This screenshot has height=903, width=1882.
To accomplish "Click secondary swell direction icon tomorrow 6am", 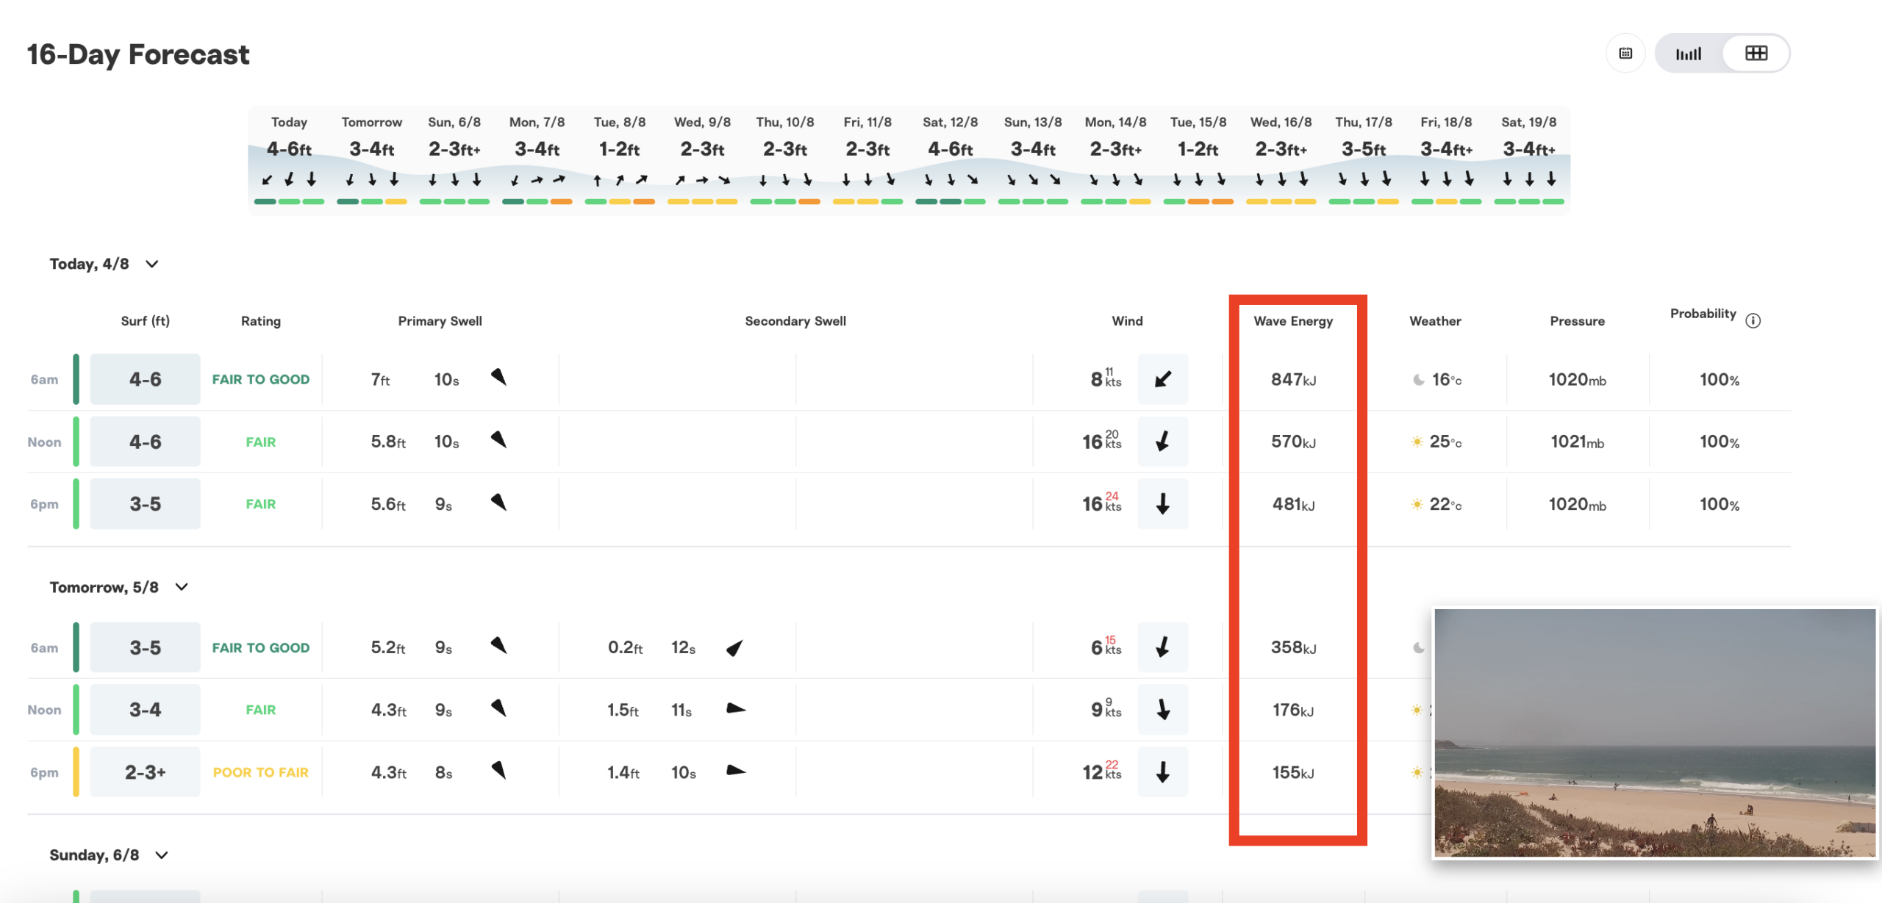I will (734, 647).
